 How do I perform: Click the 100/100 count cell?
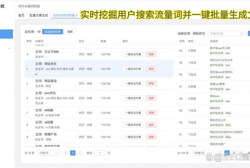pos(106,137)
